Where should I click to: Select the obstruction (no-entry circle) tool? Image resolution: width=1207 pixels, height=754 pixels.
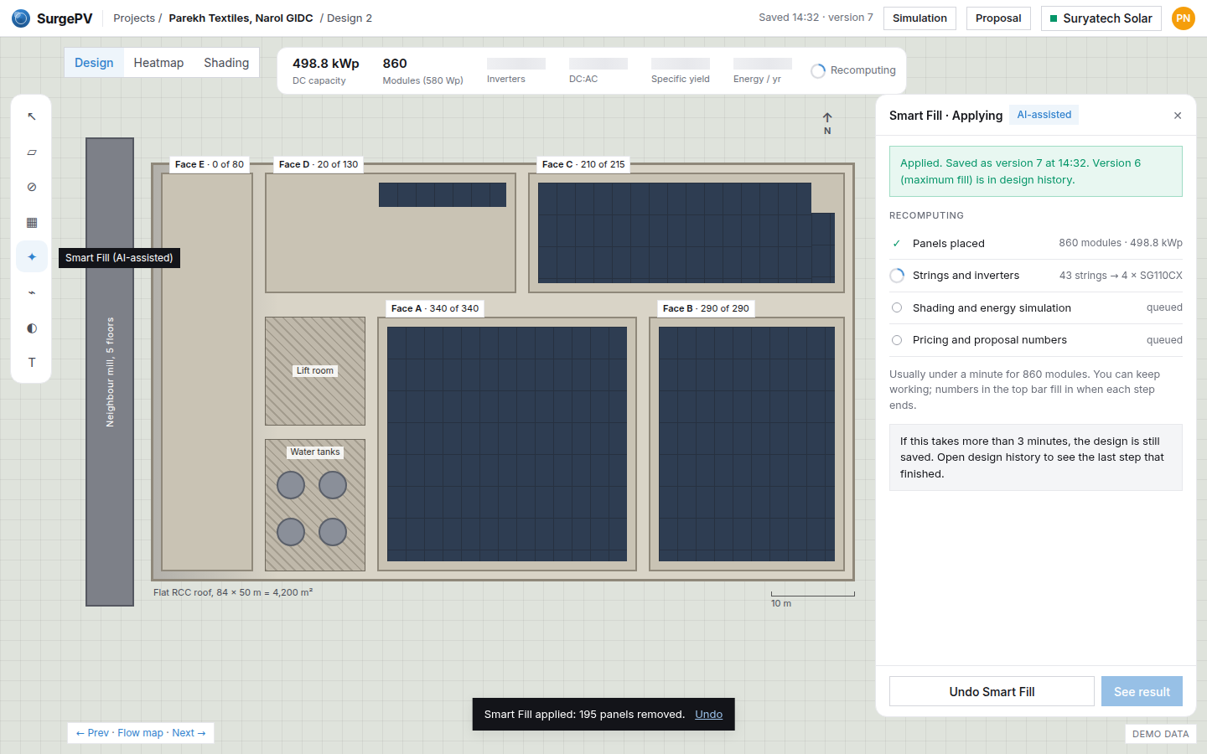click(x=32, y=187)
